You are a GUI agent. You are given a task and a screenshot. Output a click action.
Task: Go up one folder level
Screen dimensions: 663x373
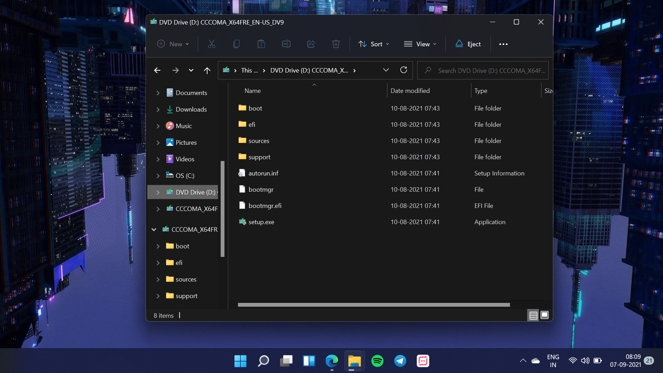pos(207,70)
